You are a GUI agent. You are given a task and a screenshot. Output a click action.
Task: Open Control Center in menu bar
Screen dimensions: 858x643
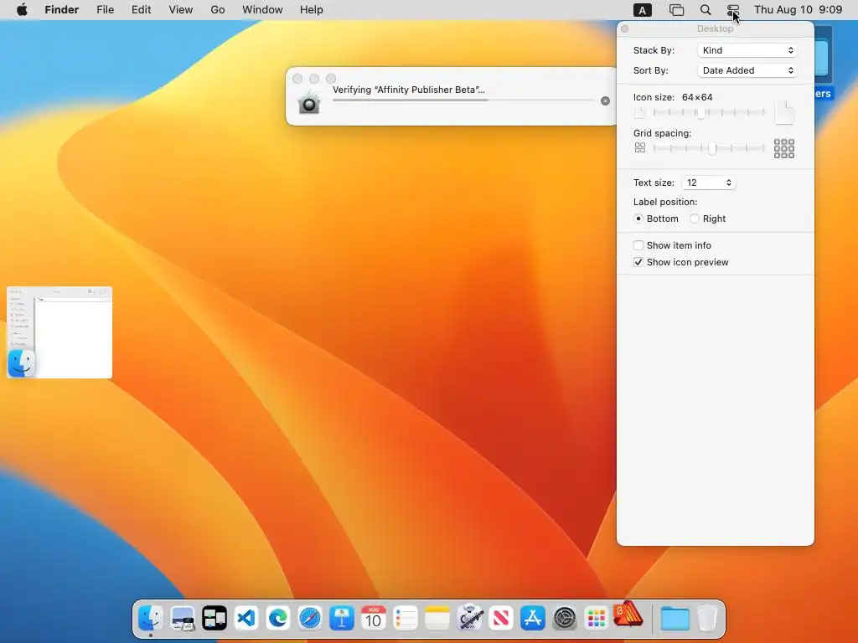tap(732, 10)
